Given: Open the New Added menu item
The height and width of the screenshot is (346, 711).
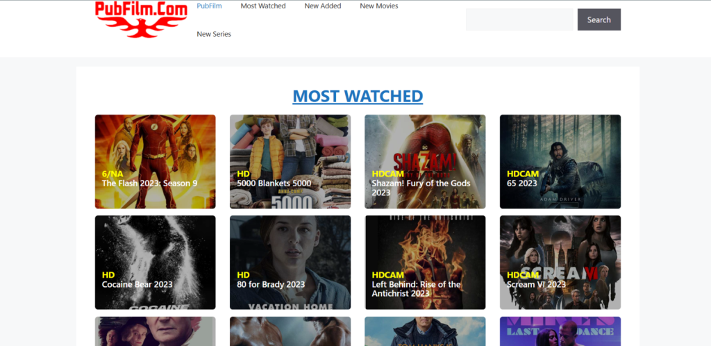Looking at the screenshot, I should (x=322, y=6).
